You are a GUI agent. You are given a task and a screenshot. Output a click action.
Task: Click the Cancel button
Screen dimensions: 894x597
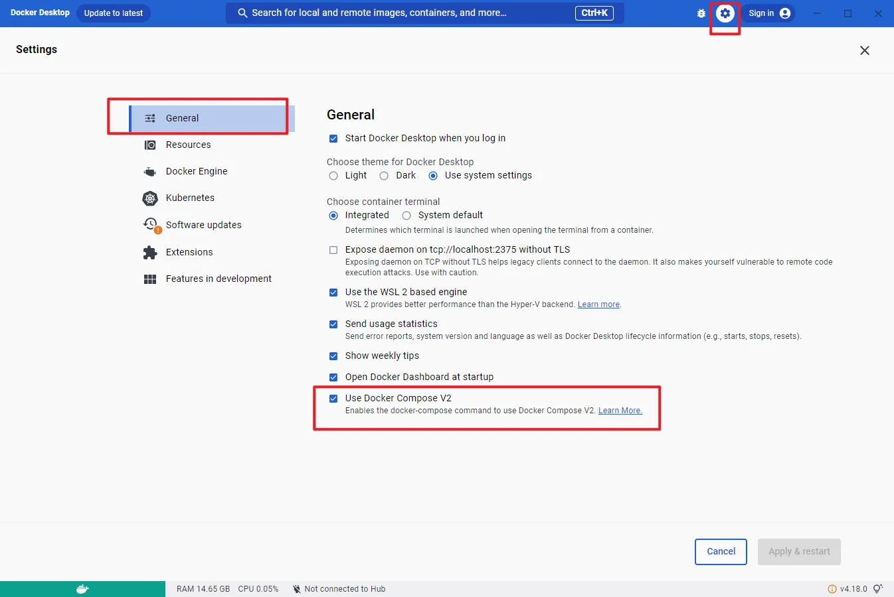point(721,552)
